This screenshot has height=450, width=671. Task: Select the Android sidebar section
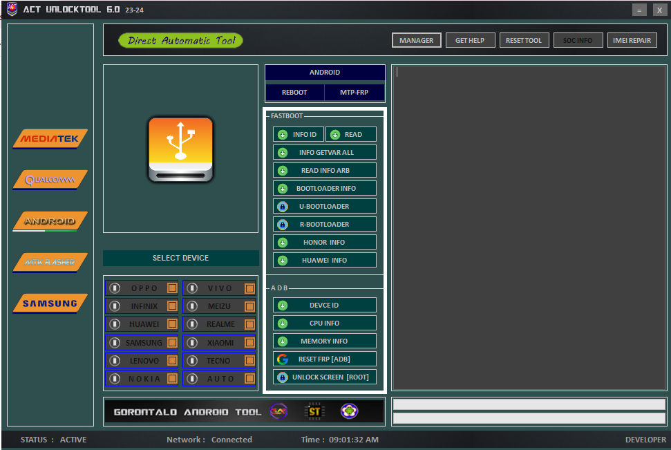pyautogui.click(x=50, y=221)
